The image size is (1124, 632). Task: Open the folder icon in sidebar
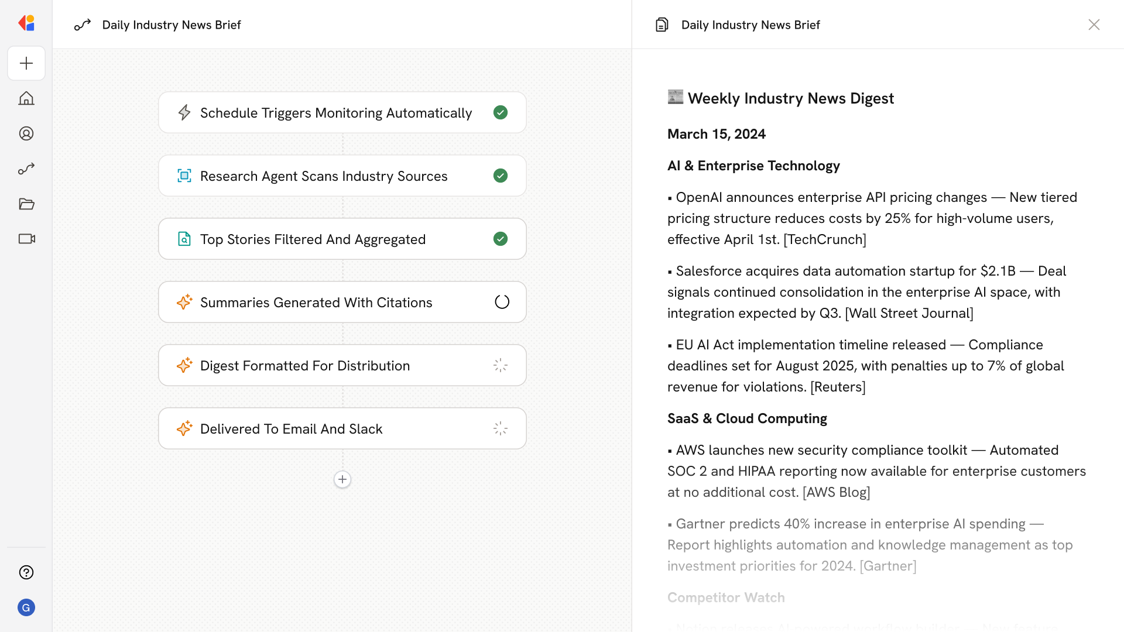click(x=26, y=204)
